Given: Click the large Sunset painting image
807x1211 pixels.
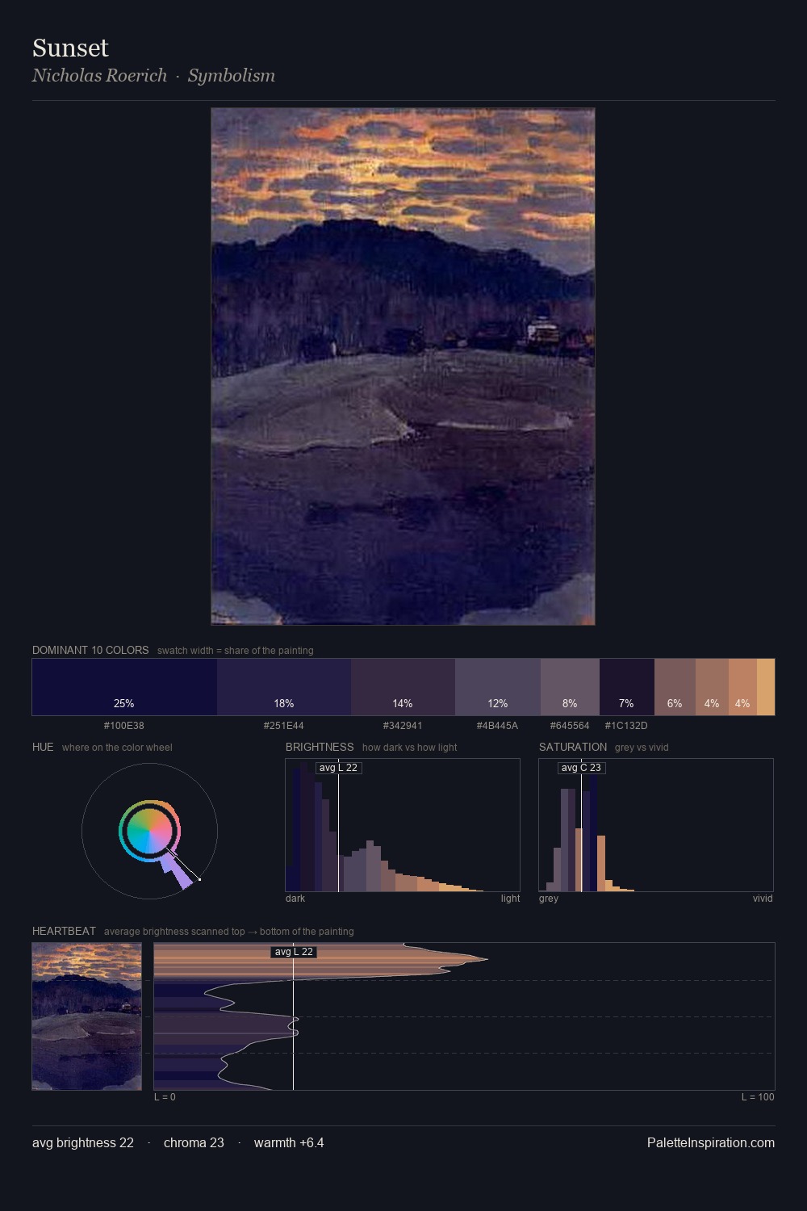Looking at the screenshot, I should tap(403, 367).
